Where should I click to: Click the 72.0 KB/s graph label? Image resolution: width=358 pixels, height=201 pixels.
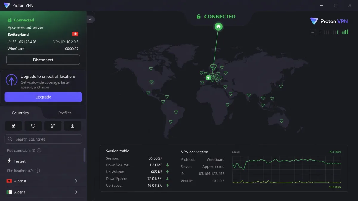pos(335,152)
